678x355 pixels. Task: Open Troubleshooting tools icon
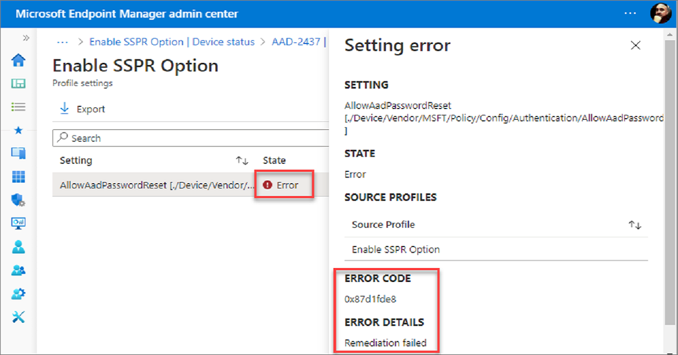point(19,317)
